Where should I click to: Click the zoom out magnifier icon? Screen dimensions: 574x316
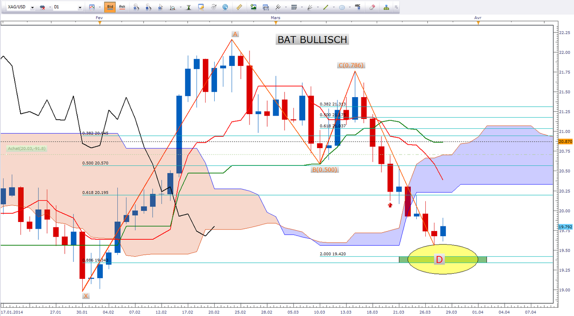(x=148, y=7)
